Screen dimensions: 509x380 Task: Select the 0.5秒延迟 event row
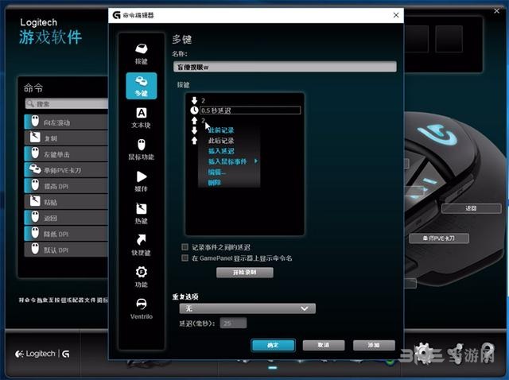[x=250, y=111]
